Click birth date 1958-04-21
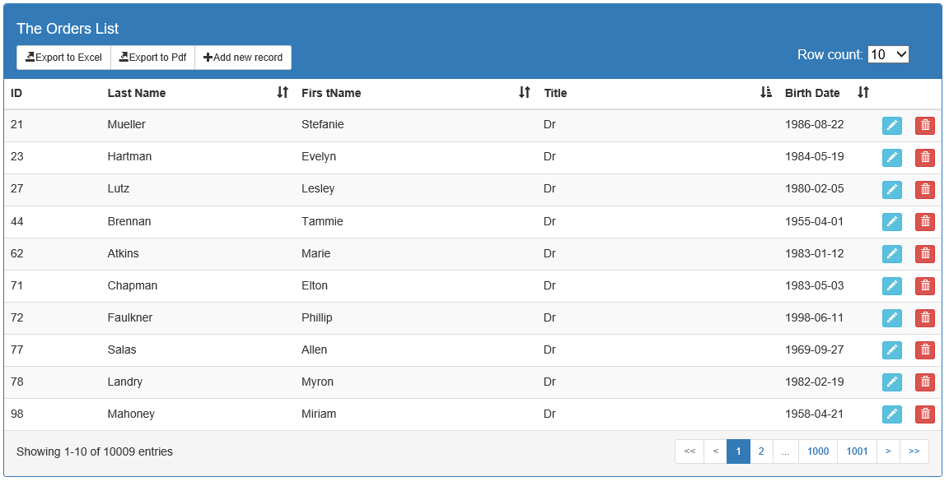The image size is (949, 486). [814, 414]
